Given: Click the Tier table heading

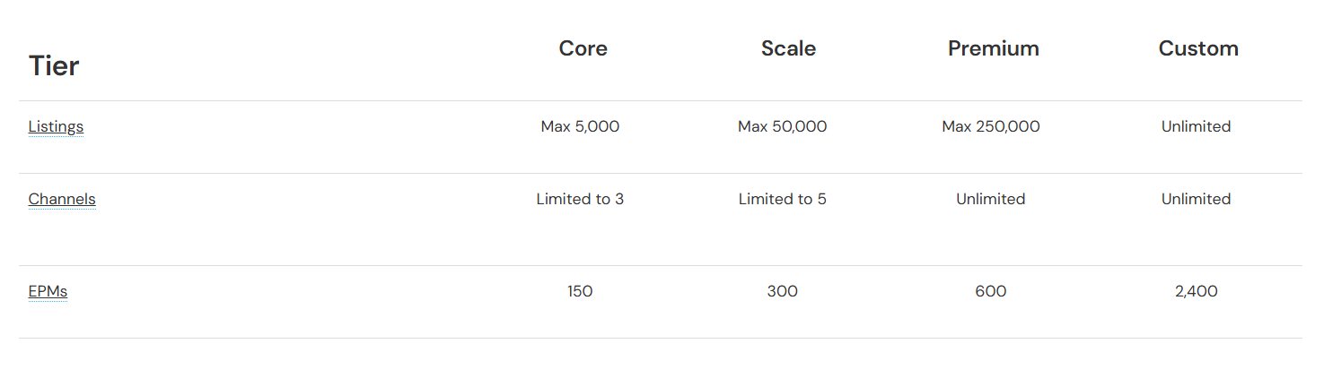Looking at the screenshot, I should pos(54,65).
